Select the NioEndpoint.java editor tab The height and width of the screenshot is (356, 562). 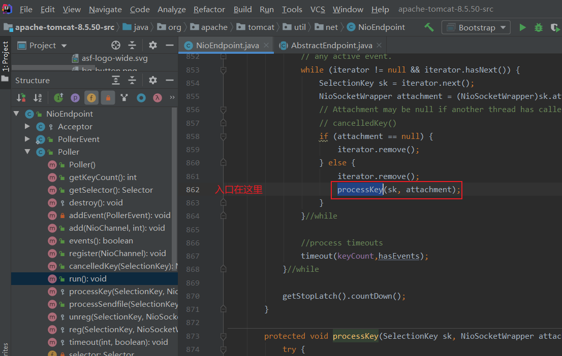click(227, 46)
